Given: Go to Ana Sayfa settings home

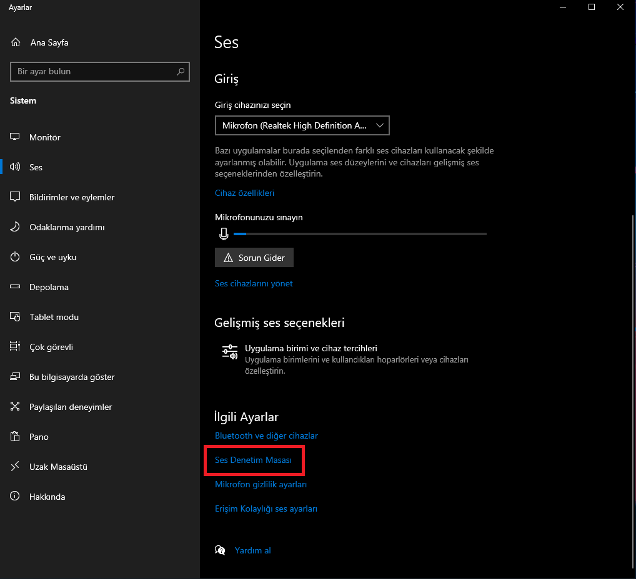Looking at the screenshot, I should [49, 42].
